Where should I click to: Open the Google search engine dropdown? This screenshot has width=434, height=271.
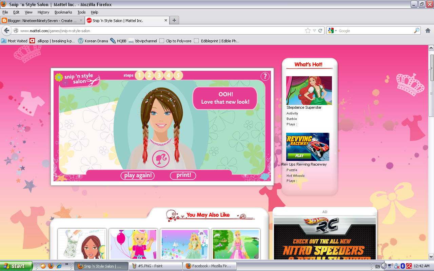tap(332, 30)
